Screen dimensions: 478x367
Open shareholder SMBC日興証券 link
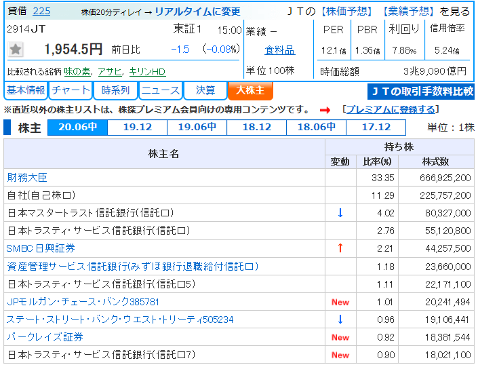(x=41, y=248)
